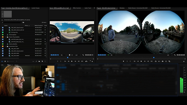Open Program monitor settings wrench
The image size is (187, 105).
175,55
